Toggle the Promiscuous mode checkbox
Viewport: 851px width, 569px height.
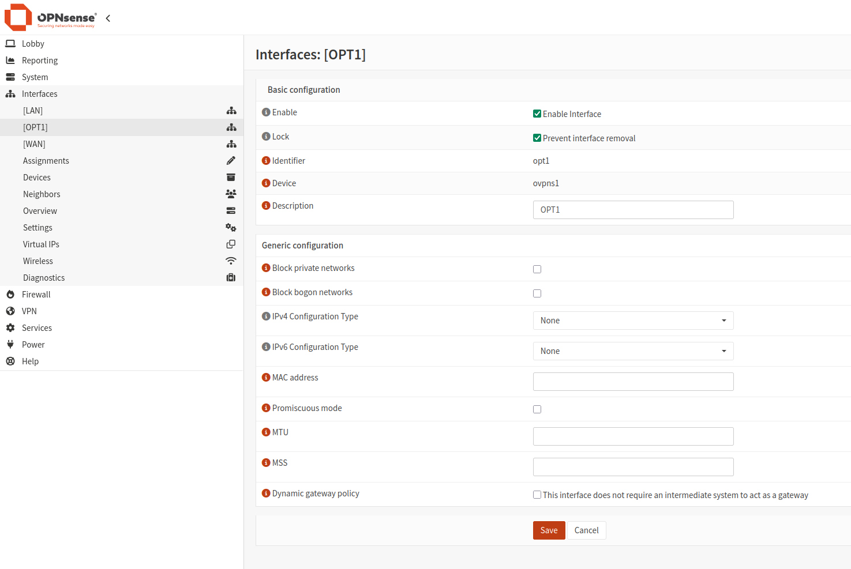pyautogui.click(x=537, y=409)
